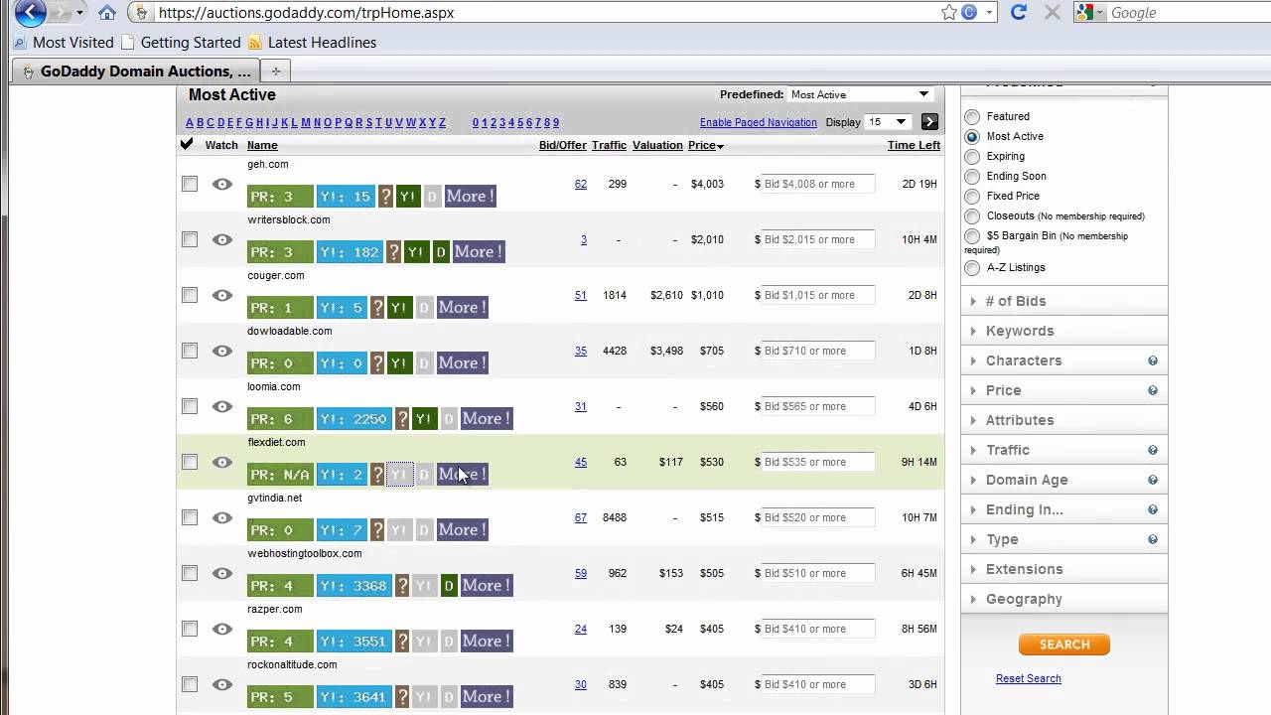Click the go arrow next to Display
This screenshot has height=715, width=1271.
929,122
